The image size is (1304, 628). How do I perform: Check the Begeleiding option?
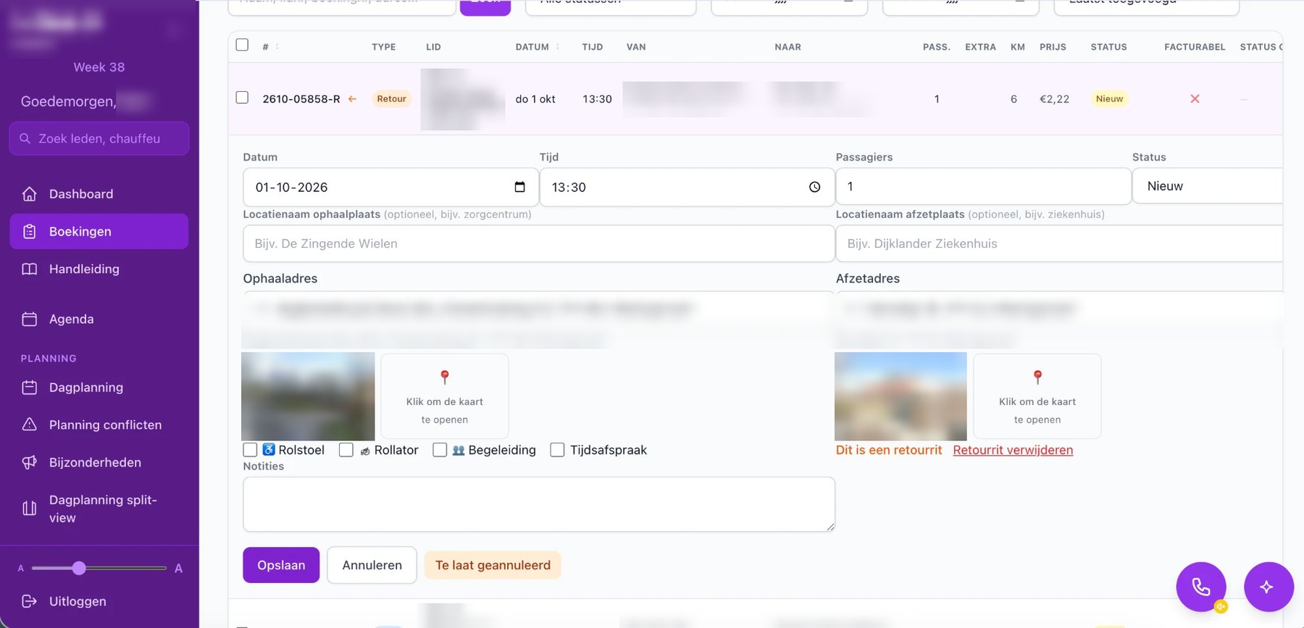[440, 450]
